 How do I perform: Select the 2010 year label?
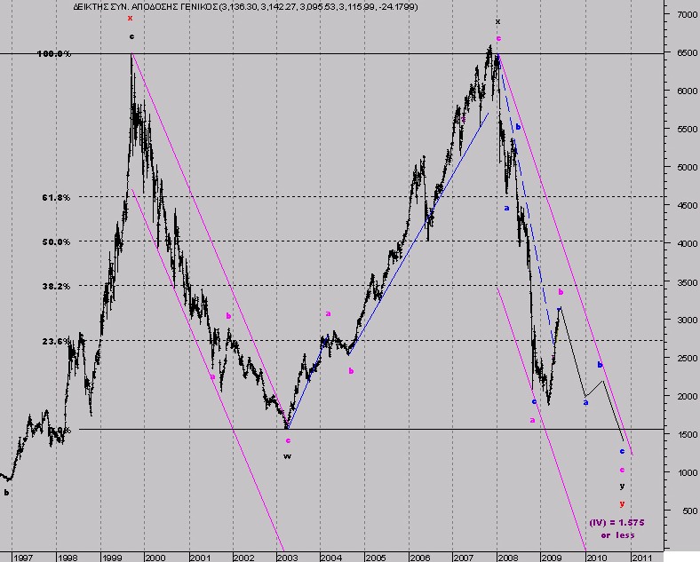[x=596, y=558]
